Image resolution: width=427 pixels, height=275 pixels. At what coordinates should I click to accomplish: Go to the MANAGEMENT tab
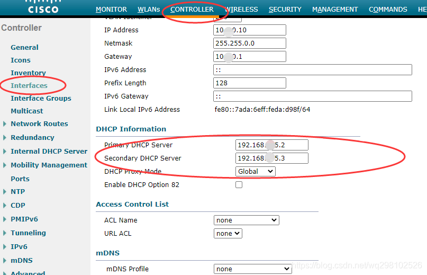point(335,10)
